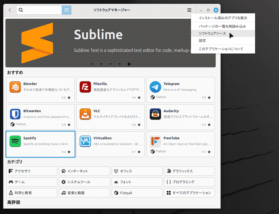Click Flathub badge on Telegram card

[x=158, y=97]
